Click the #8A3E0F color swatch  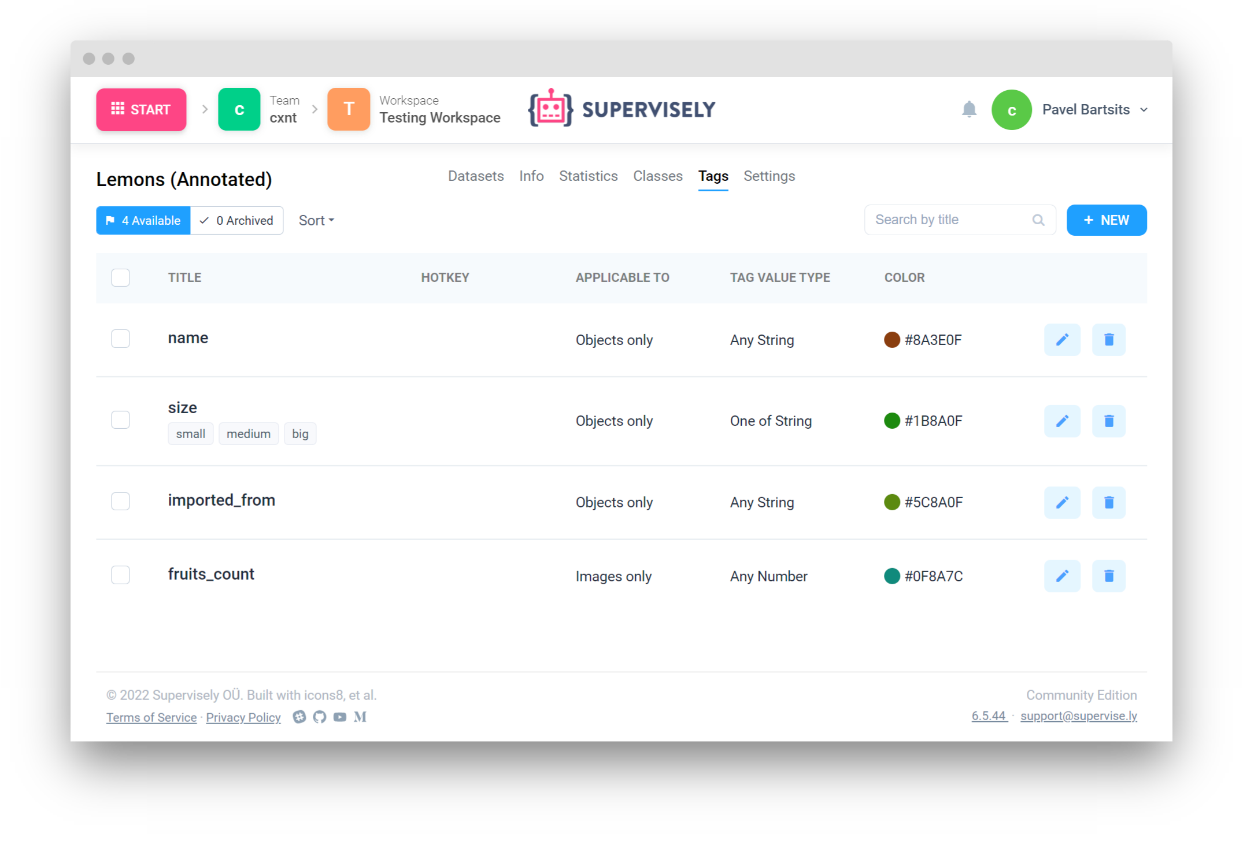pyautogui.click(x=892, y=340)
